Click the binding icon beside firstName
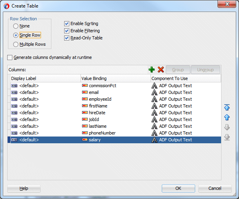239x199 pixels. coord(84,106)
